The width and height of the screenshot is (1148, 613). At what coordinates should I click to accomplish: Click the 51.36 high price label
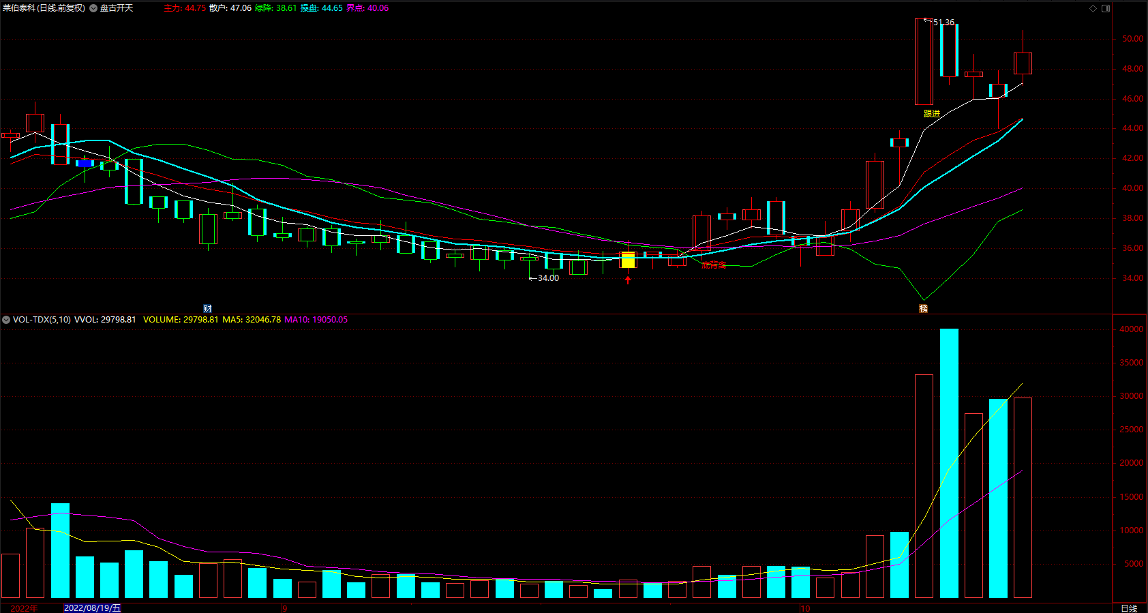943,22
